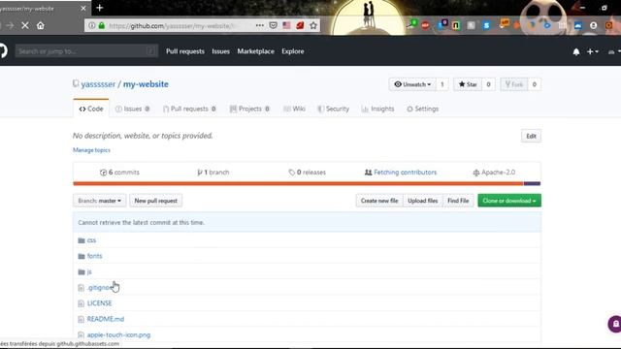This screenshot has width=621, height=349.
Task: Click purple segment of language bar
Action: coord(532,183)
